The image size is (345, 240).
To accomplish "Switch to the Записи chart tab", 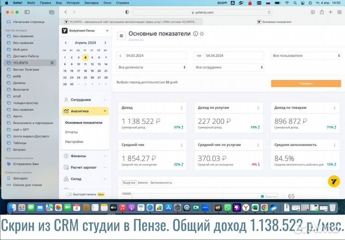I will tap(143, 183).
